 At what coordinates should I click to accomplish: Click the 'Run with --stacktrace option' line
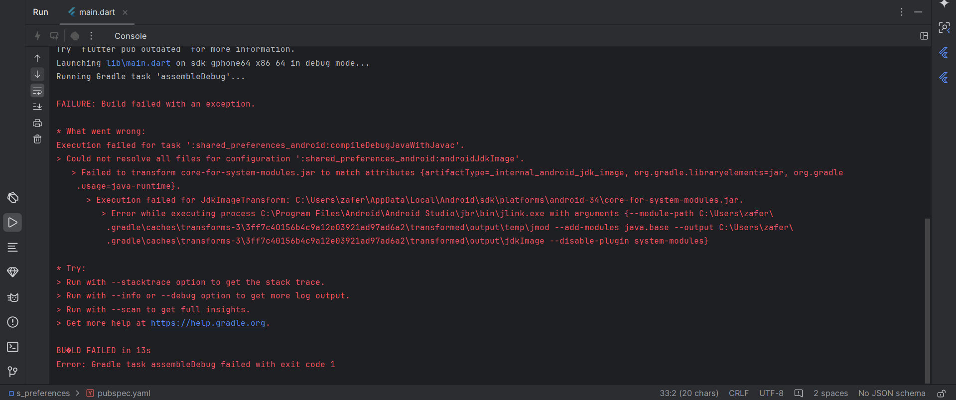tap(190, 282)
